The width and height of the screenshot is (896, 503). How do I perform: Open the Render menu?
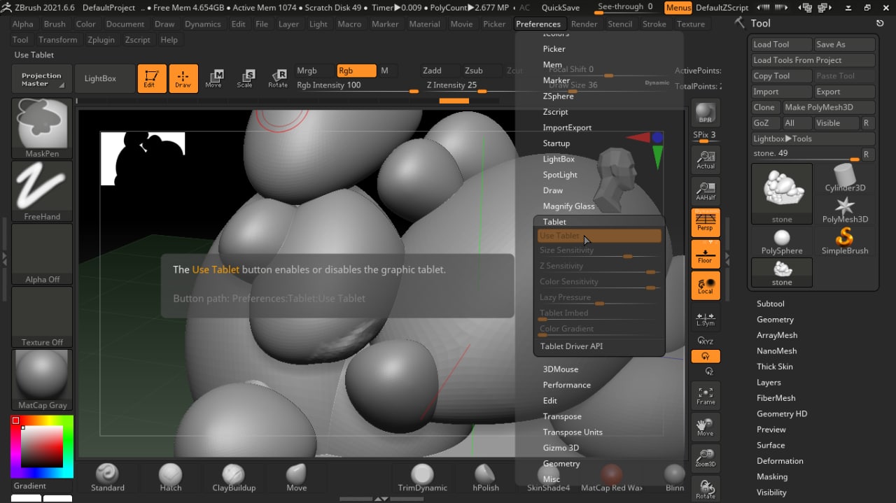point(584,24)
